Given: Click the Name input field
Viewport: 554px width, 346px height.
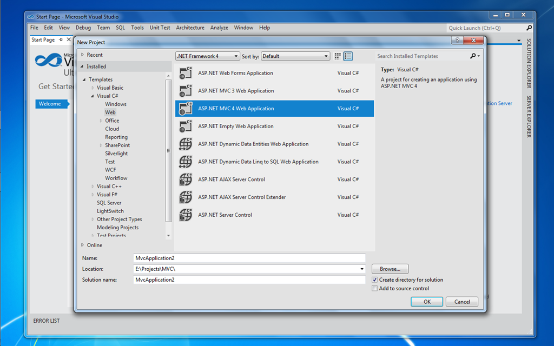Looking at the screenshot, I should click(x=249, y=258).
